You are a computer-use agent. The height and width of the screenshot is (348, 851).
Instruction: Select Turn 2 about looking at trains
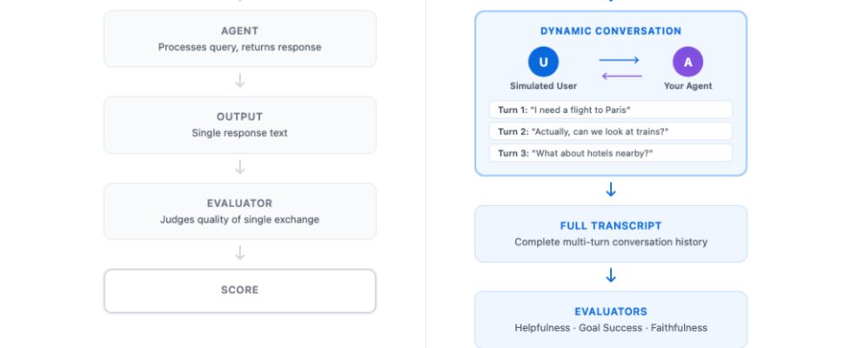(x=611, y=131)
